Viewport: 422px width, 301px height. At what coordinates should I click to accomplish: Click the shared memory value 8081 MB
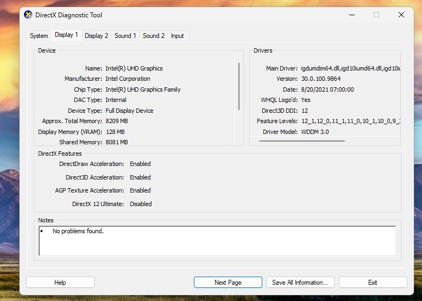pos(117,142)
